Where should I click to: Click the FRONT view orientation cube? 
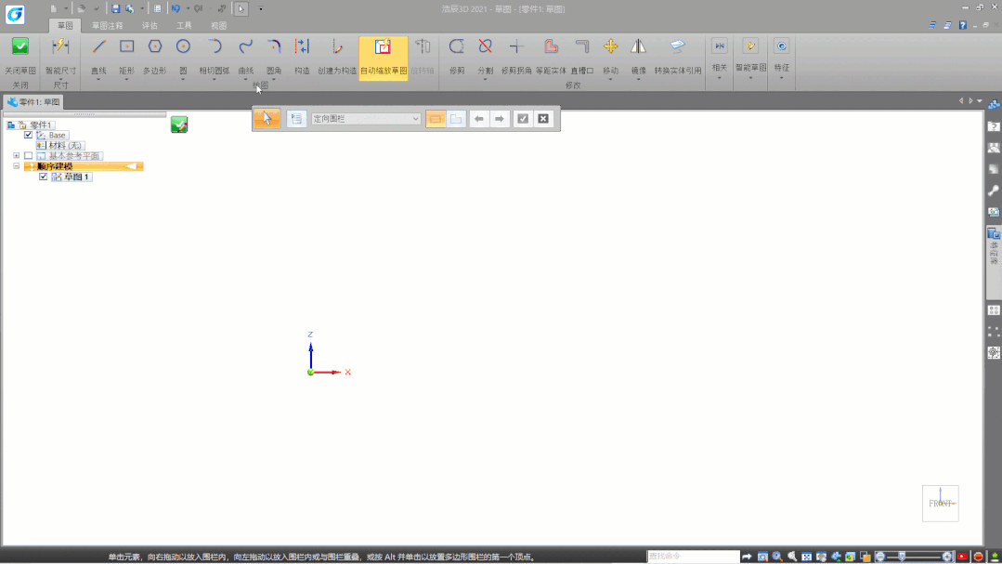(941, 504)
